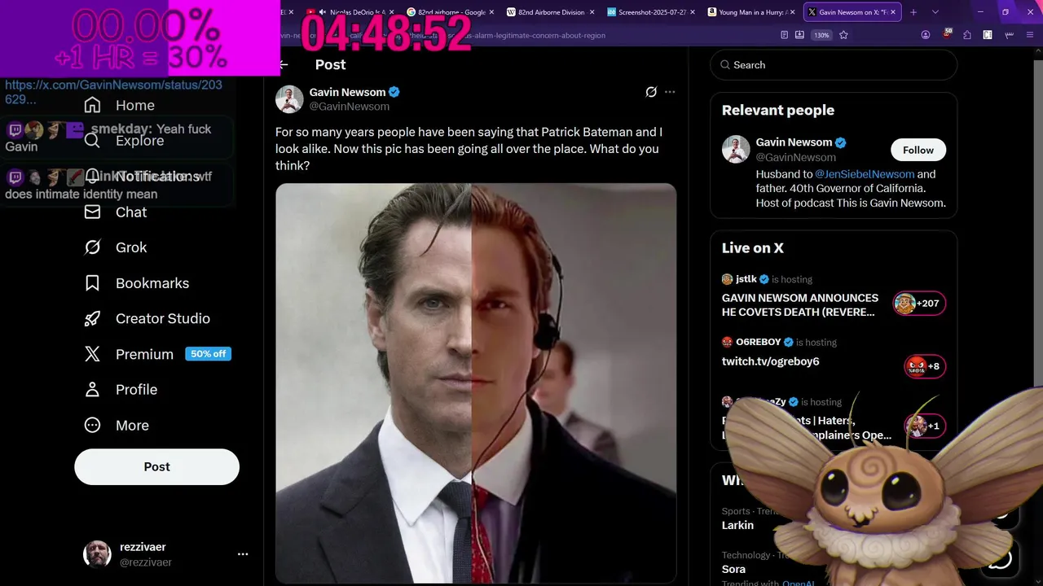Viewport: 1043px width, 586px height.
Task: Click the Live on X heading
Action: [x=753, y=248]
